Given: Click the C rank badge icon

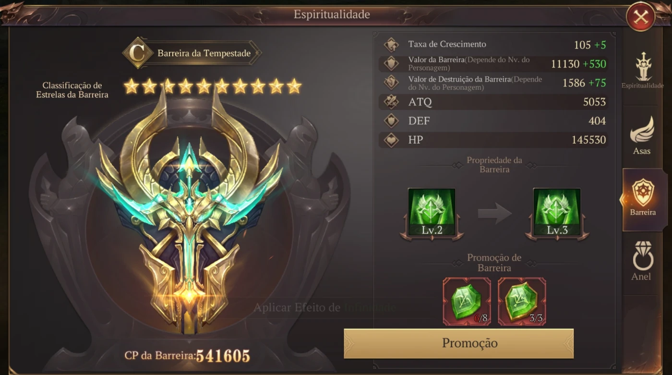Looking at the screenshot, I should point(138,53).
